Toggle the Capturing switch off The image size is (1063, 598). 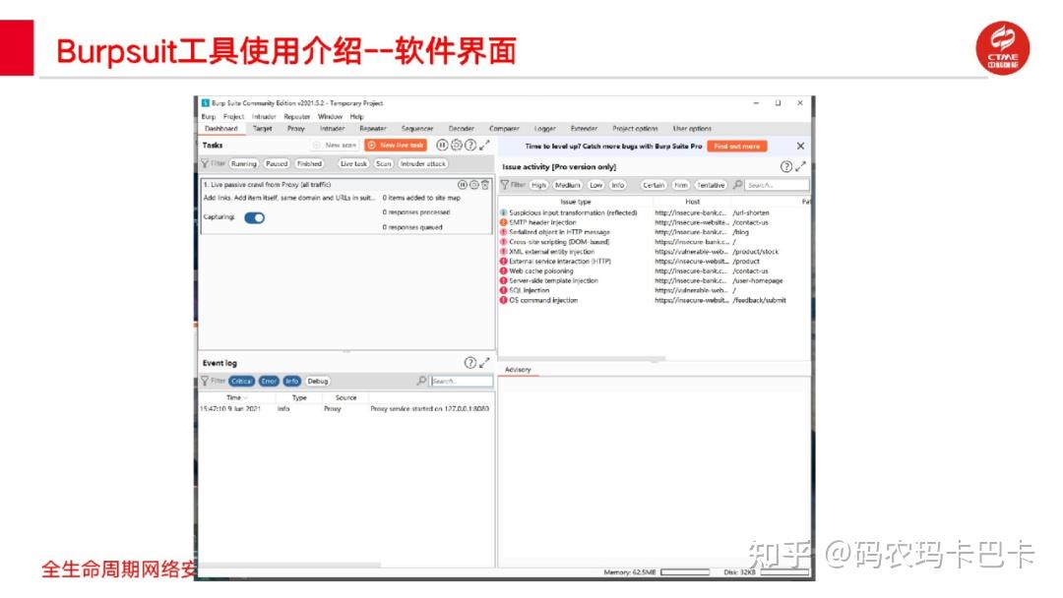point(255,217)
